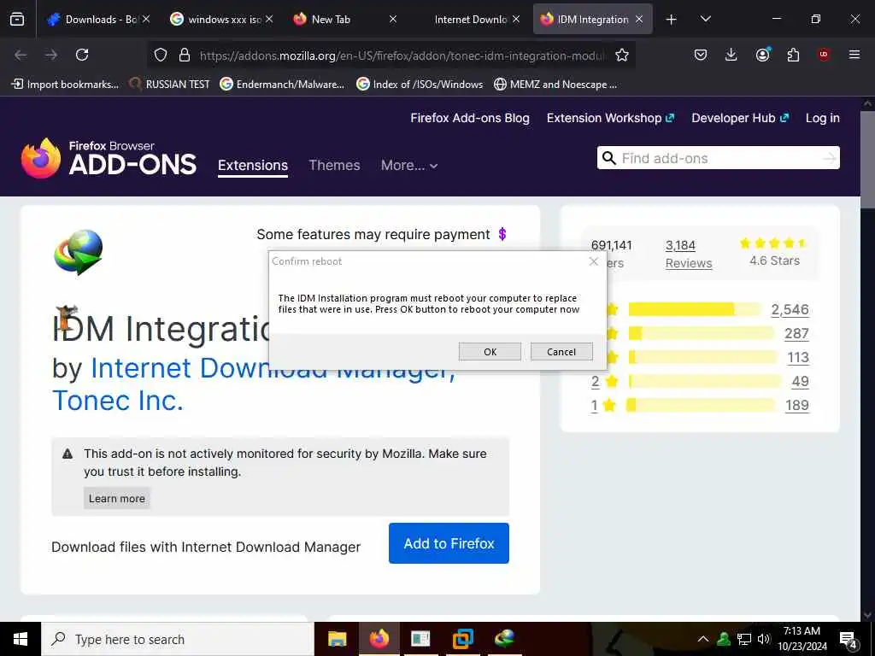Click the address bar URL
This screenshot has height=656, width=875.
tap(402, 56)
